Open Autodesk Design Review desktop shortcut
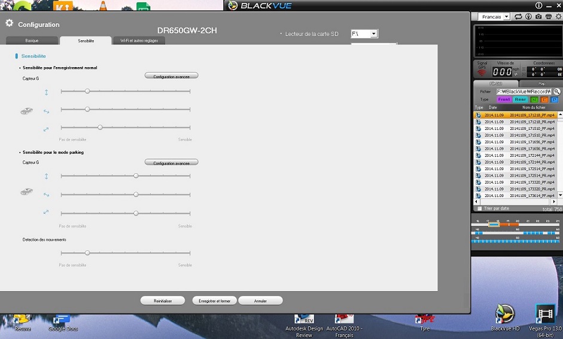The image size is (563, 339). pyautogui.click(x=304, y=326)
